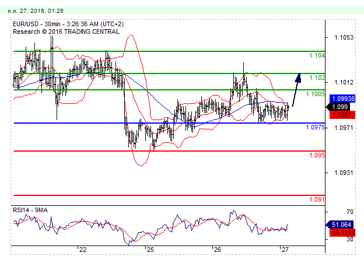
Task: Click the date axis label 25
Action: [x=150, y=250]
